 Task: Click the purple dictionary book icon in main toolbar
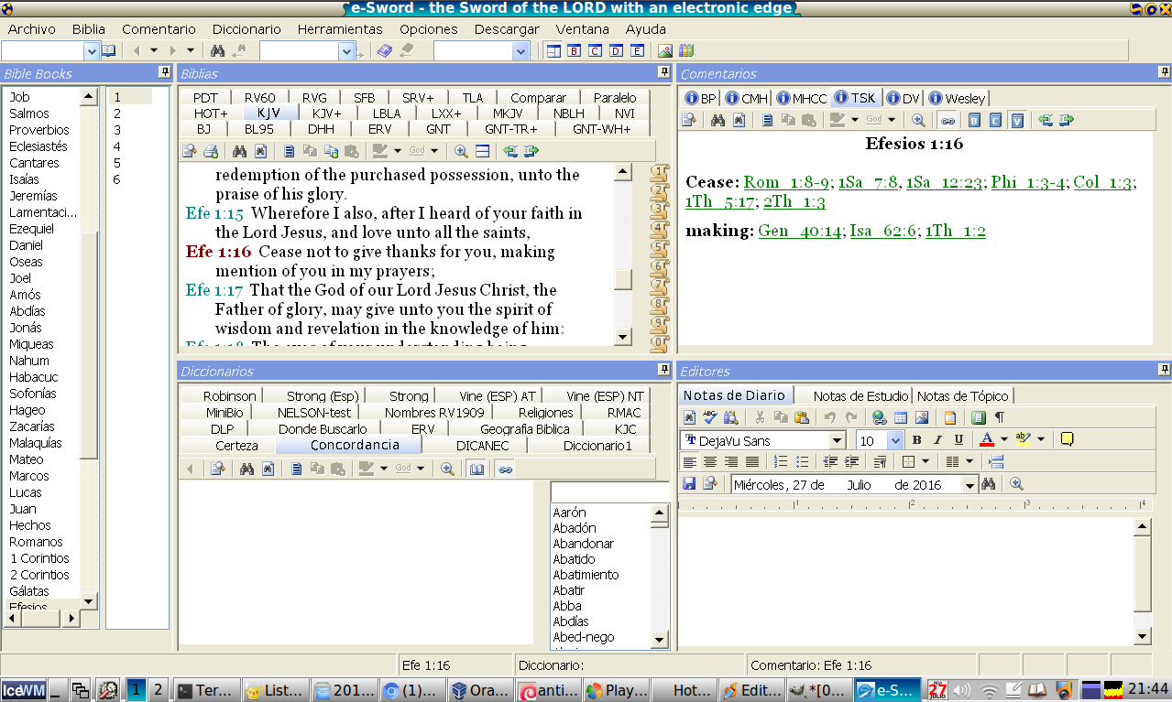click(385, 51)
